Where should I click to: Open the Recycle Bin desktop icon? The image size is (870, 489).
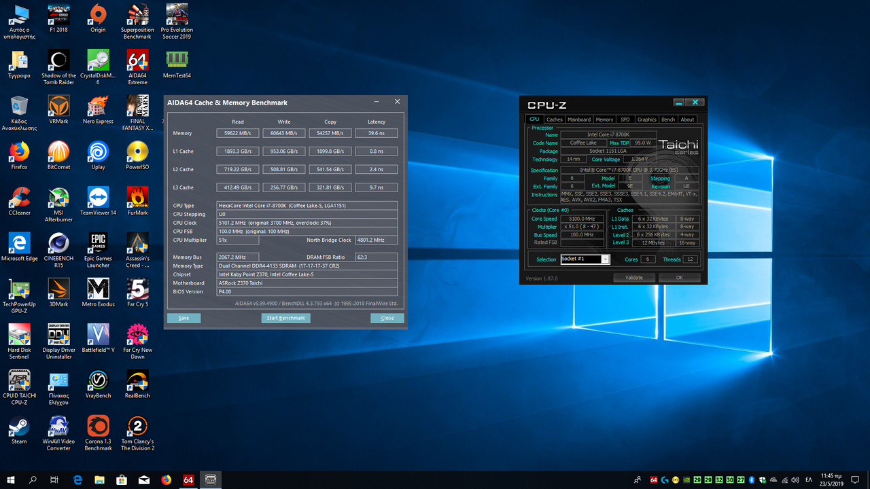[19, 113]
